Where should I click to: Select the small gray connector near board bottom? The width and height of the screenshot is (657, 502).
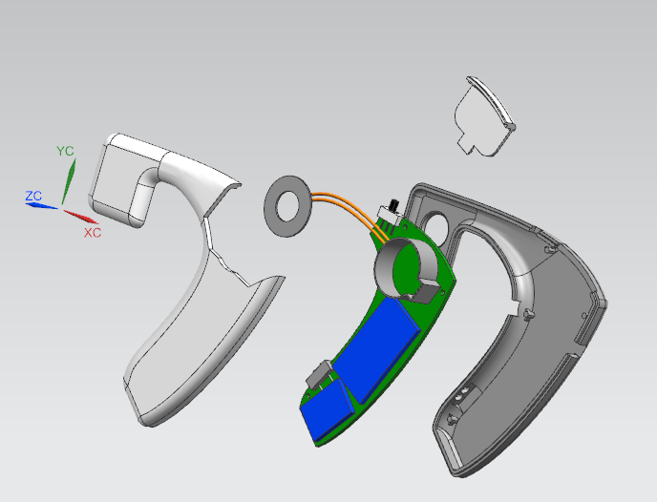pos(319,373)
